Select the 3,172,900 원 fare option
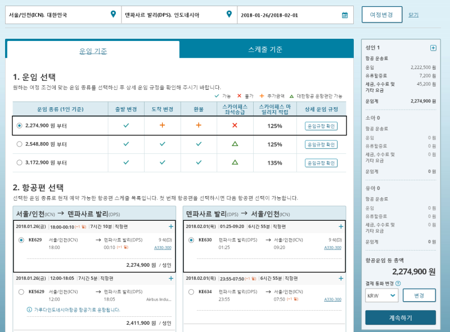Image resolution: width=450 pixels, height=332 pixels. (19, 162)
